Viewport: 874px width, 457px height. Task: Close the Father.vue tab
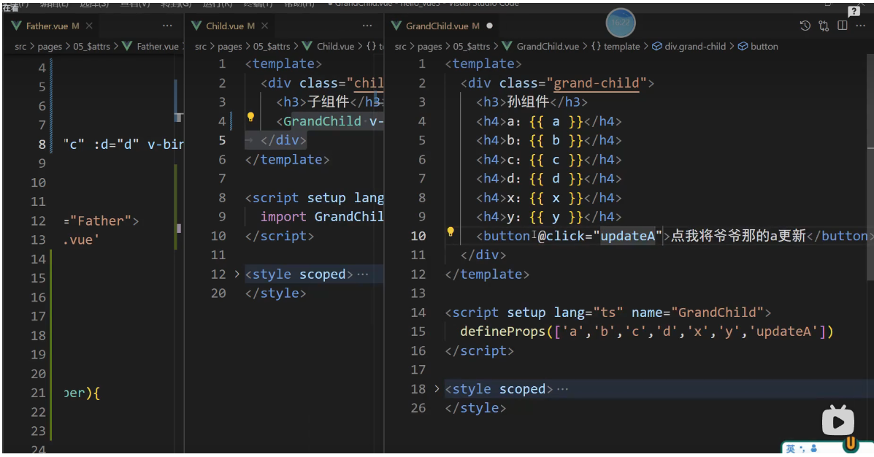point(89,26)
